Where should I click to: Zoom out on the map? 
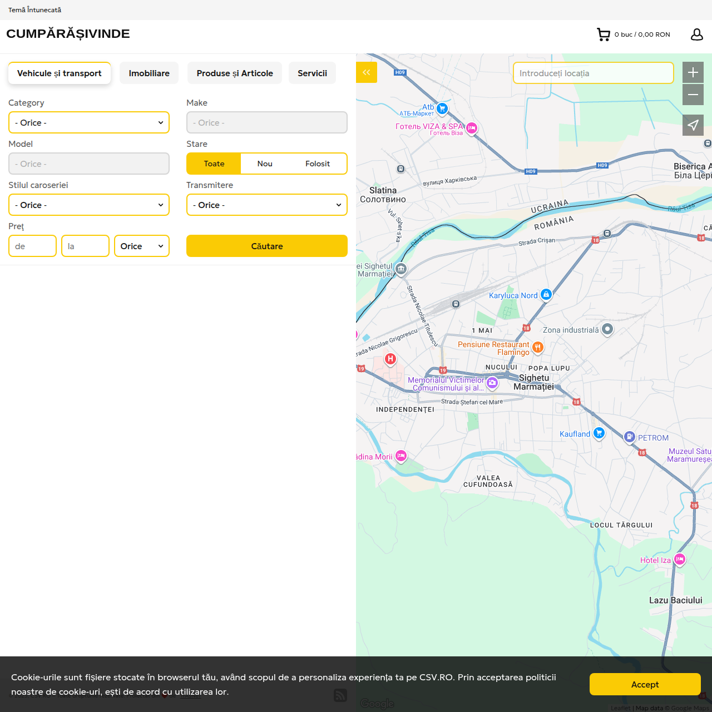pos(693,95)
